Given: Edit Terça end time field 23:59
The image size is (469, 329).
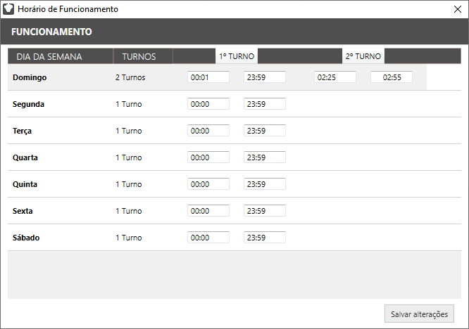Looking at the screenshot, I should [x=264, y=131].
